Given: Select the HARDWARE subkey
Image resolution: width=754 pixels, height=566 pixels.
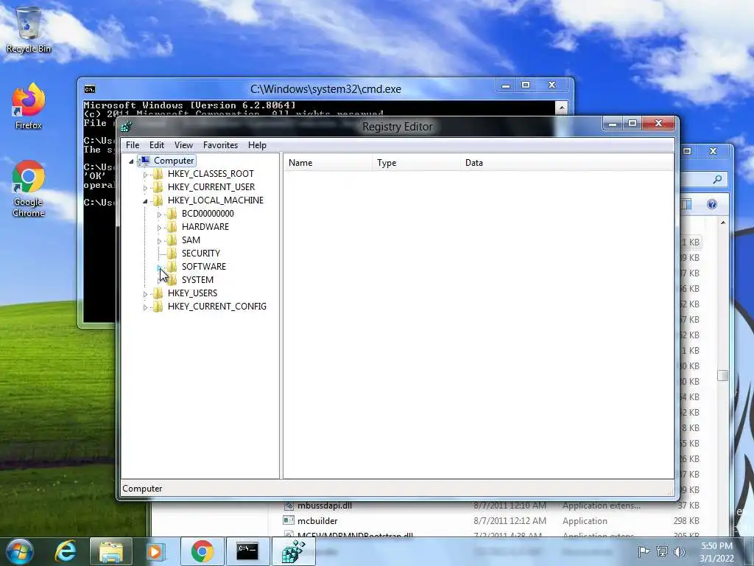Looking at the screenshot, I should coord(205,227).
